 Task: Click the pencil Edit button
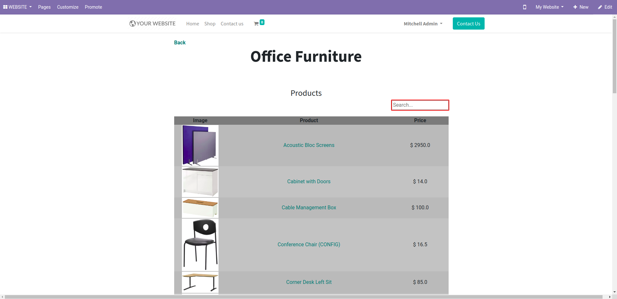click(605, 7)
